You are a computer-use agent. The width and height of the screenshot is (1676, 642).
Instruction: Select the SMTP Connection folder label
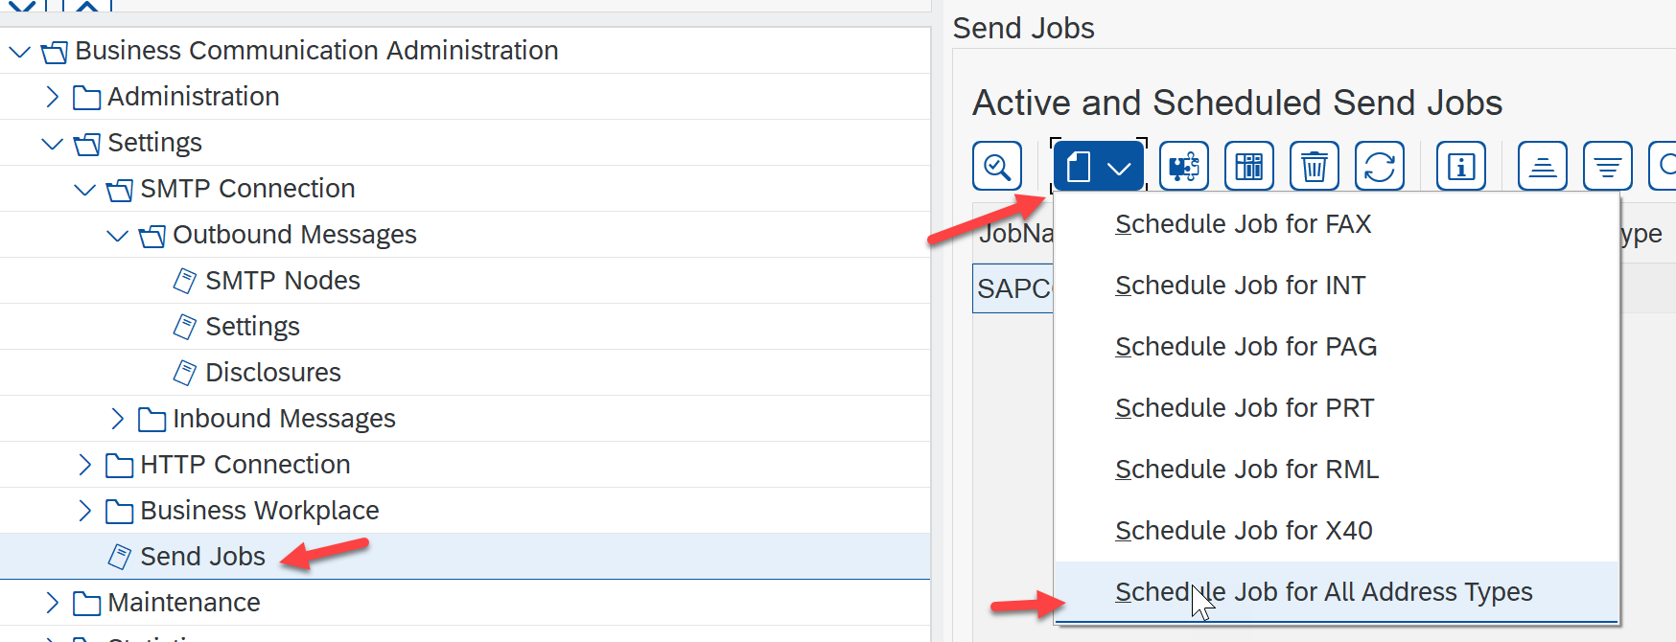point(247,189)
